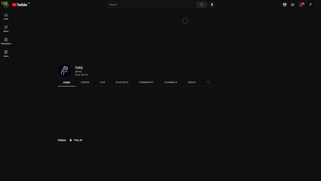The image size is (321, 181).
Task: Open Library in sidebar
Action: (6, 53)
